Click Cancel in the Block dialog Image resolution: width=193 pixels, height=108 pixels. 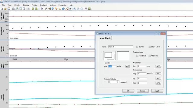(x=143, y=91)
